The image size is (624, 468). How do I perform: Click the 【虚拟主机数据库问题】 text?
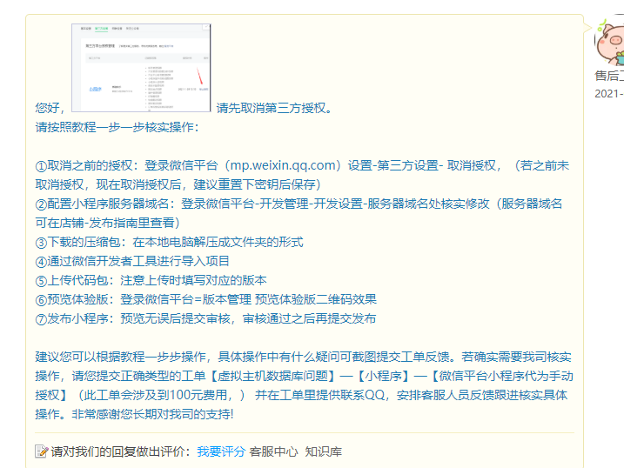tap(273, 376)
